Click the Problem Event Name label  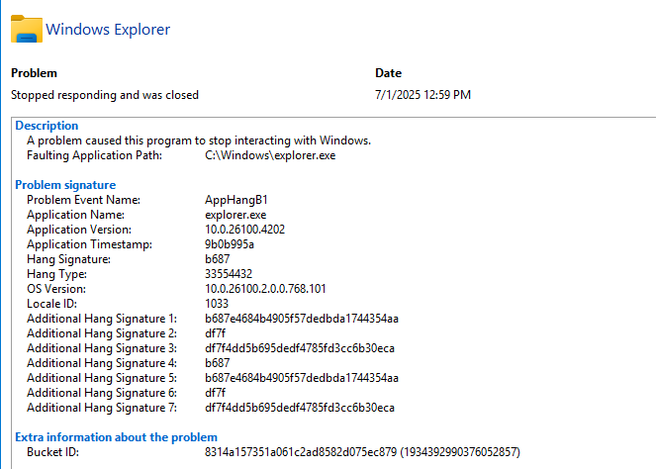click(83, 200)
